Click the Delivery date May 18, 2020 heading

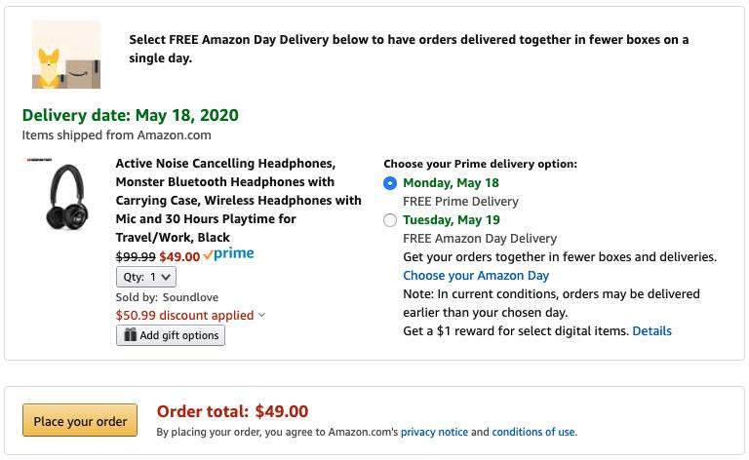[130, 115]
